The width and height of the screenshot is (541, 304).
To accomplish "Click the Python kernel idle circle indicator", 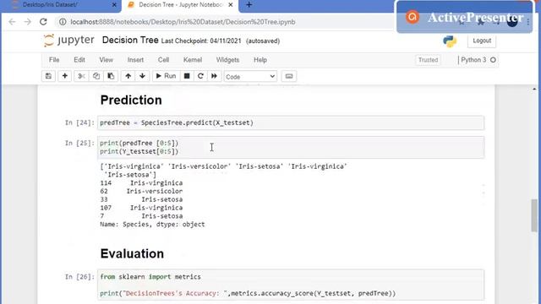I will click(493, 60).
